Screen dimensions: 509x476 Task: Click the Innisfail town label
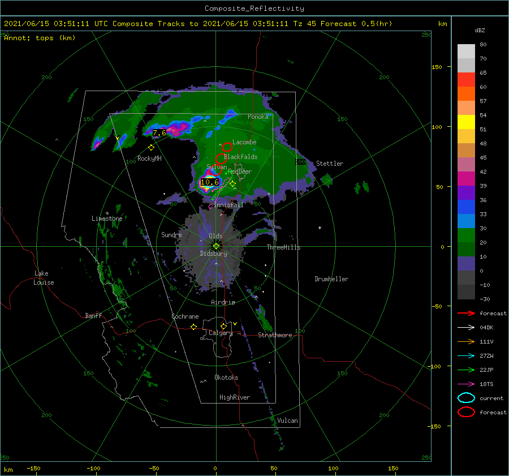[228, 205]
